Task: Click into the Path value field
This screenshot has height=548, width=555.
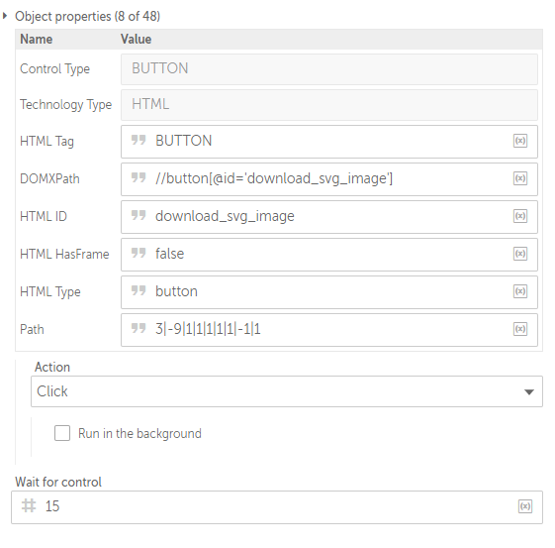Action: pyautogui.click(x=329, y=330)
